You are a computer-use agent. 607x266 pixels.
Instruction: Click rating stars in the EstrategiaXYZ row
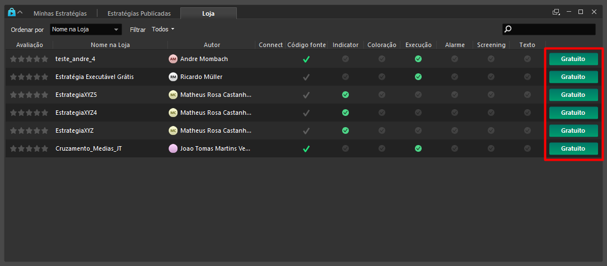pyautogui.click(x=29, y=130)
